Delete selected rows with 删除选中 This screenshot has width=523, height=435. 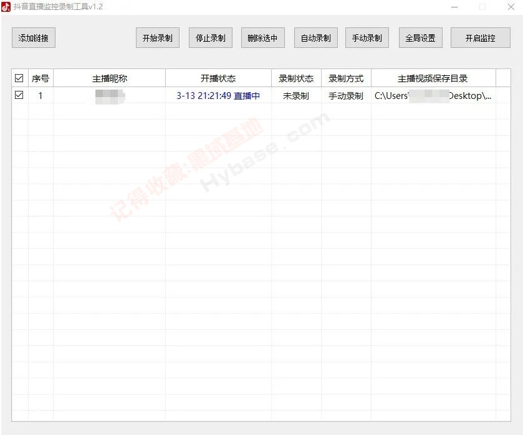pos(263,38)
